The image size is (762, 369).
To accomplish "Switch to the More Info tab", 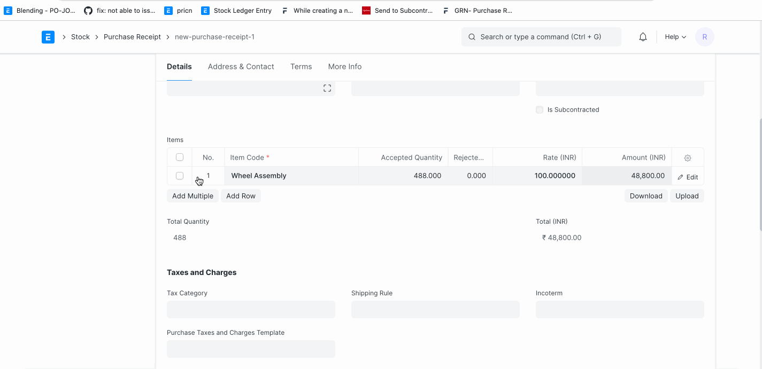I will (x=344, y=67).
